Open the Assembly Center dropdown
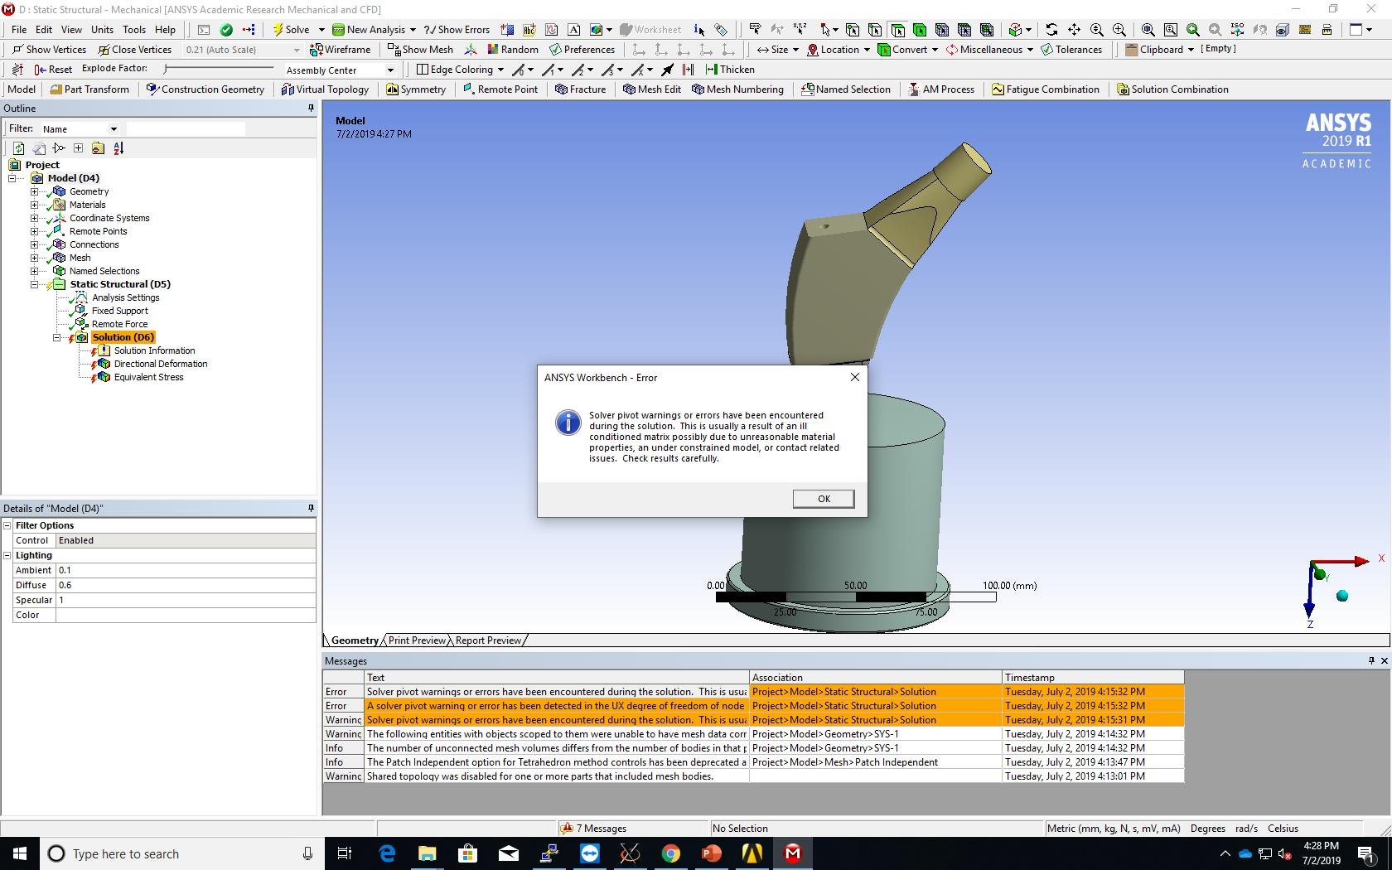This screenshot has height=870, width=1392. click(390, 70)
